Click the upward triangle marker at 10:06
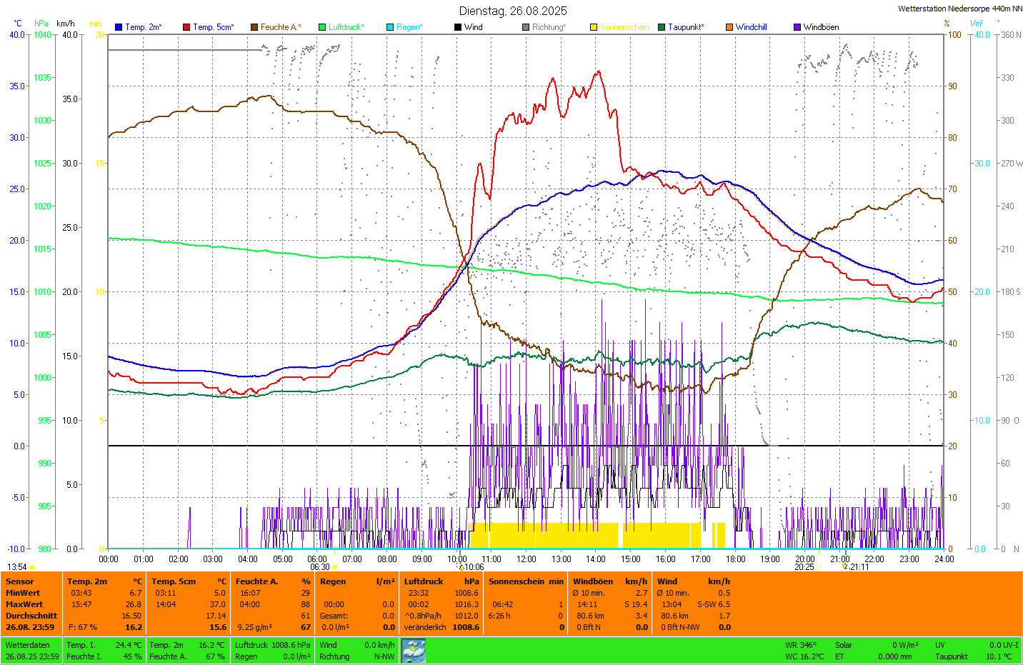Image resolution: width=1023 pixels, height=665 pixels. 461,567
